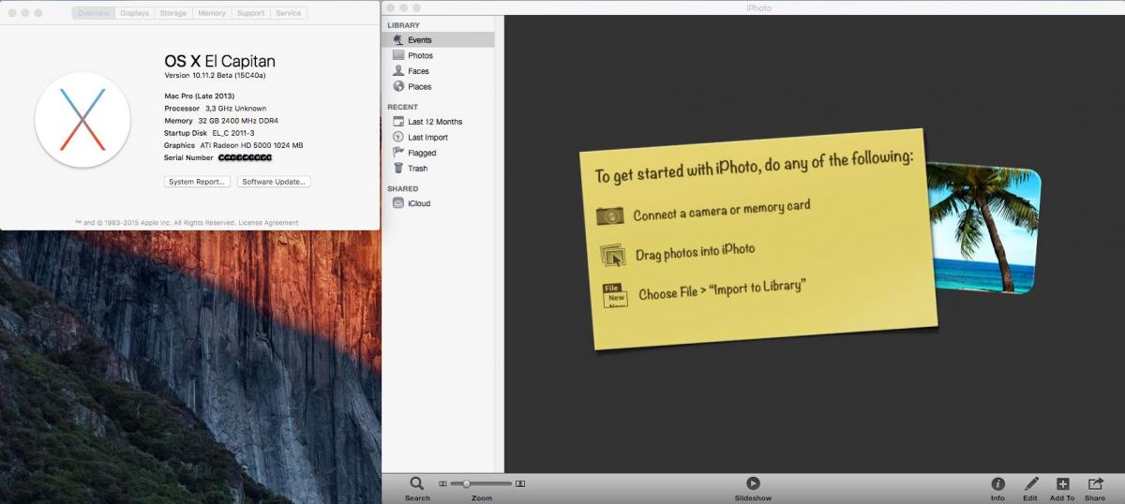Click the Places globe icon

398,86
